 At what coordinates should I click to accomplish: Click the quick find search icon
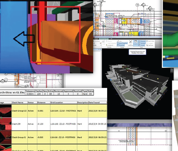click(100, 43)
